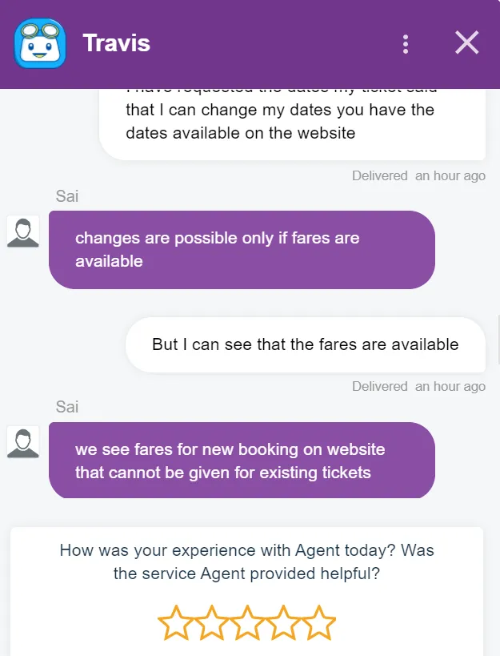
Task: Click 'Delivered an hour ago' under the dates message
Action: [x=418, y=175]
